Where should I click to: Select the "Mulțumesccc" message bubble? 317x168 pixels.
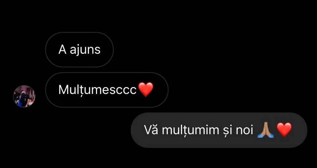[107, 90]
